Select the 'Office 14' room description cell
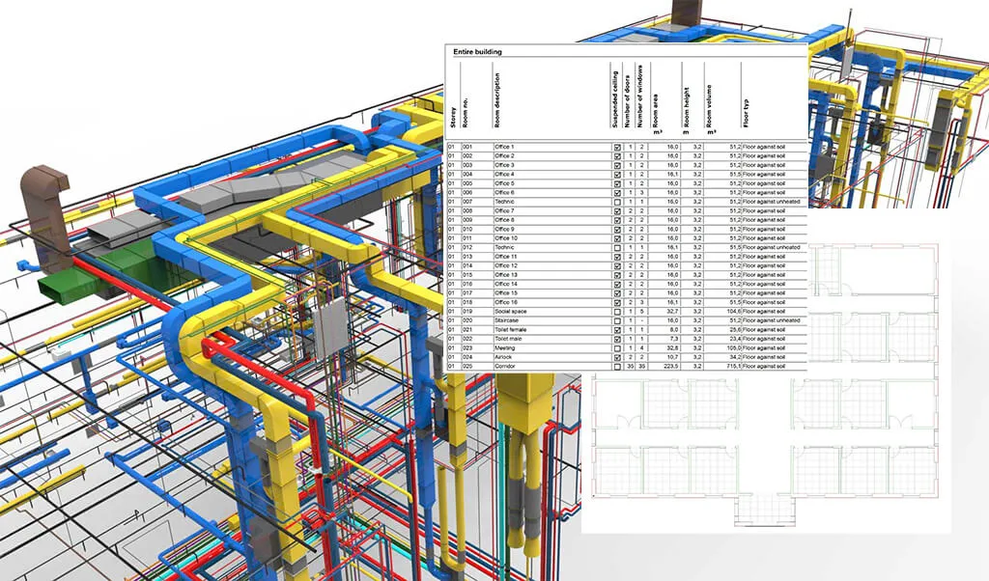The height and width of the screenshot is (581, 989). click(x=506, y=284)
